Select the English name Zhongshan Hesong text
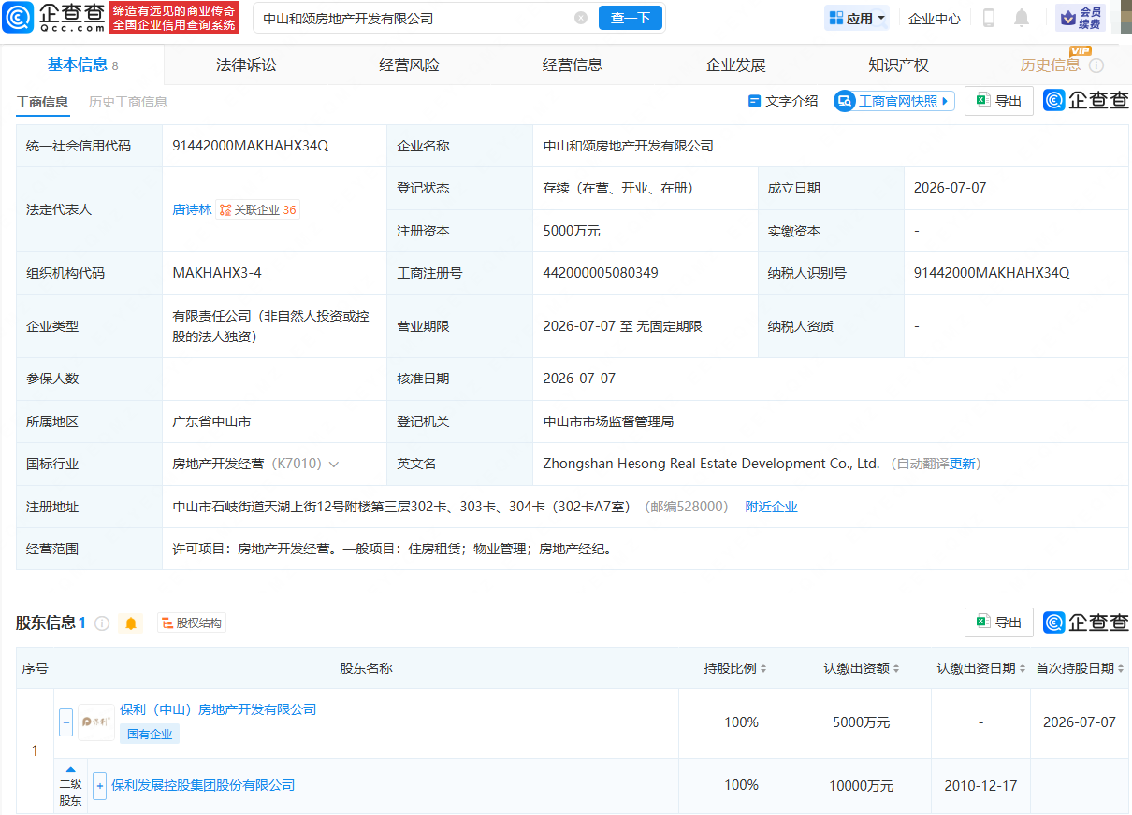This screenshot has width=1132, height=815. 711,464
